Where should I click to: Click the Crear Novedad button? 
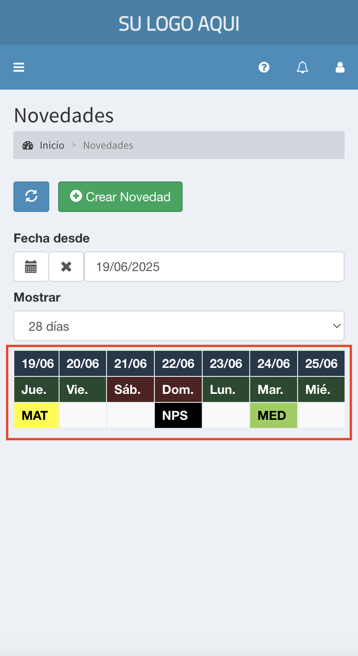[x=120, y=196]
